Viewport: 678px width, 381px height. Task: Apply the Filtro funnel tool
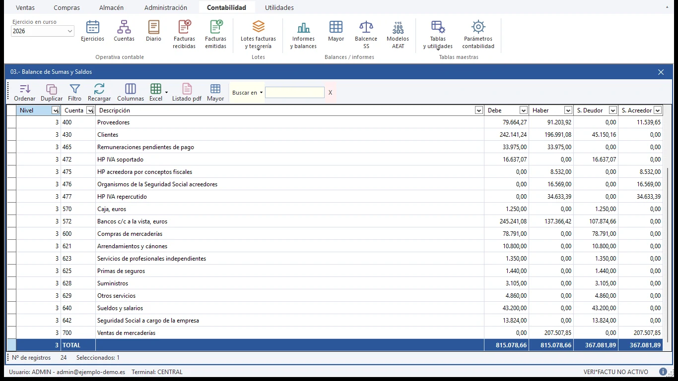(74, 93)
